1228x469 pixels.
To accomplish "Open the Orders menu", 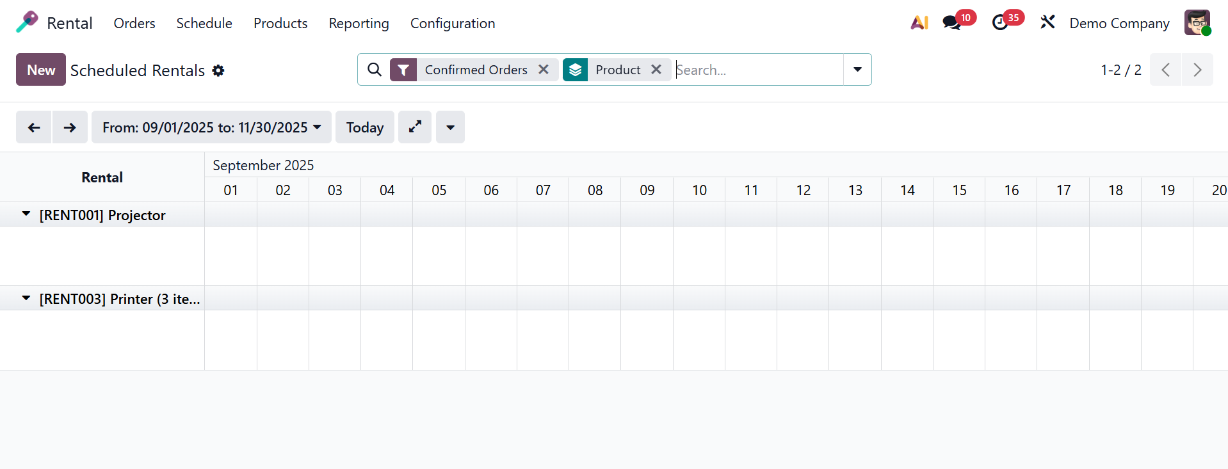I will tap(134, 23).
